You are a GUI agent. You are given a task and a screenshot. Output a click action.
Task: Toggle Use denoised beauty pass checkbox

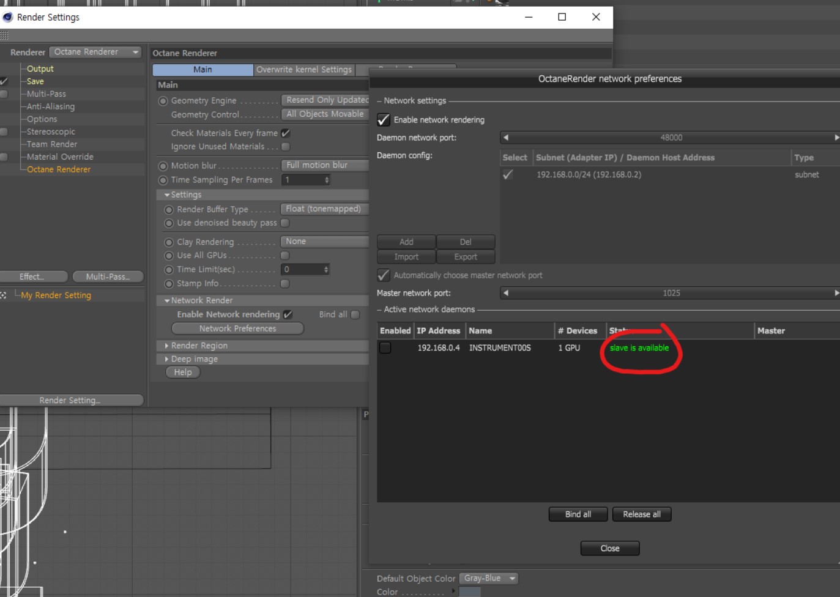tap(285, 223)
